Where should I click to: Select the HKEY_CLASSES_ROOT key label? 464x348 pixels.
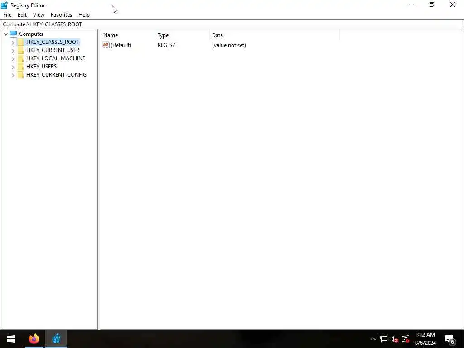coord(53,42)
